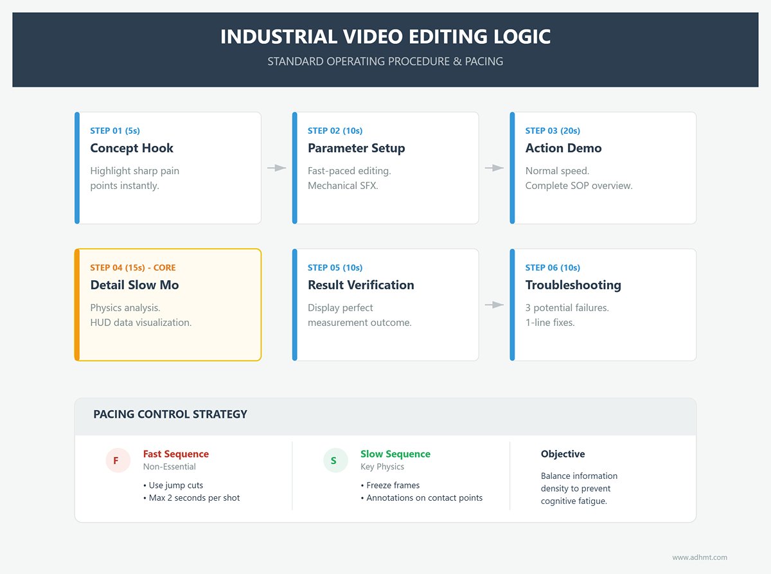Select the highlighted Detail Slow Mo card
The width and height of the screenshot is (771, 574).
[168, 305]
